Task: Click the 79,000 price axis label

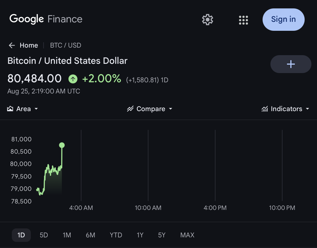Action: pyautogui.click(x=21, y=189)
